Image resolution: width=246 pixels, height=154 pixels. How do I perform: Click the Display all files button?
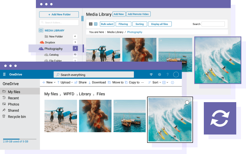point(160,24)
